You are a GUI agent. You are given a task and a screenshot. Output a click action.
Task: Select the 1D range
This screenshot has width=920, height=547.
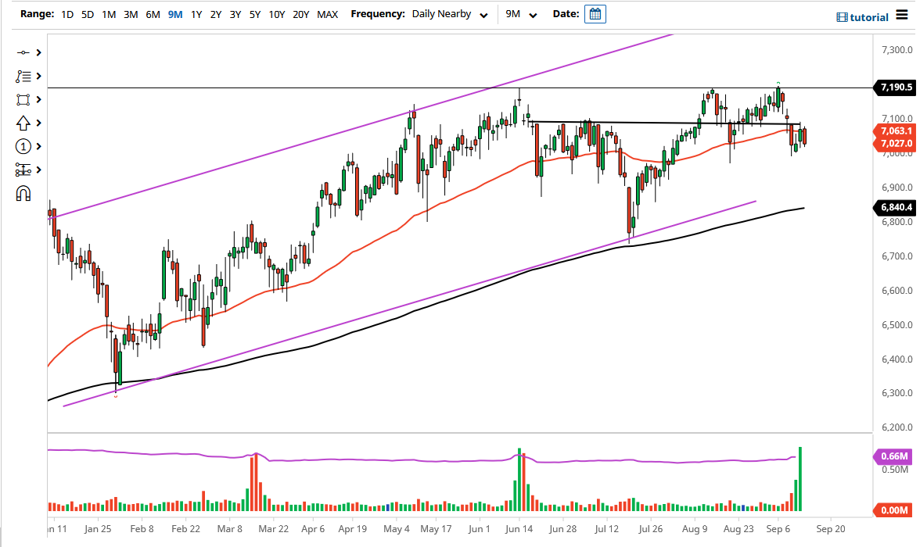[x=66, y=14]
